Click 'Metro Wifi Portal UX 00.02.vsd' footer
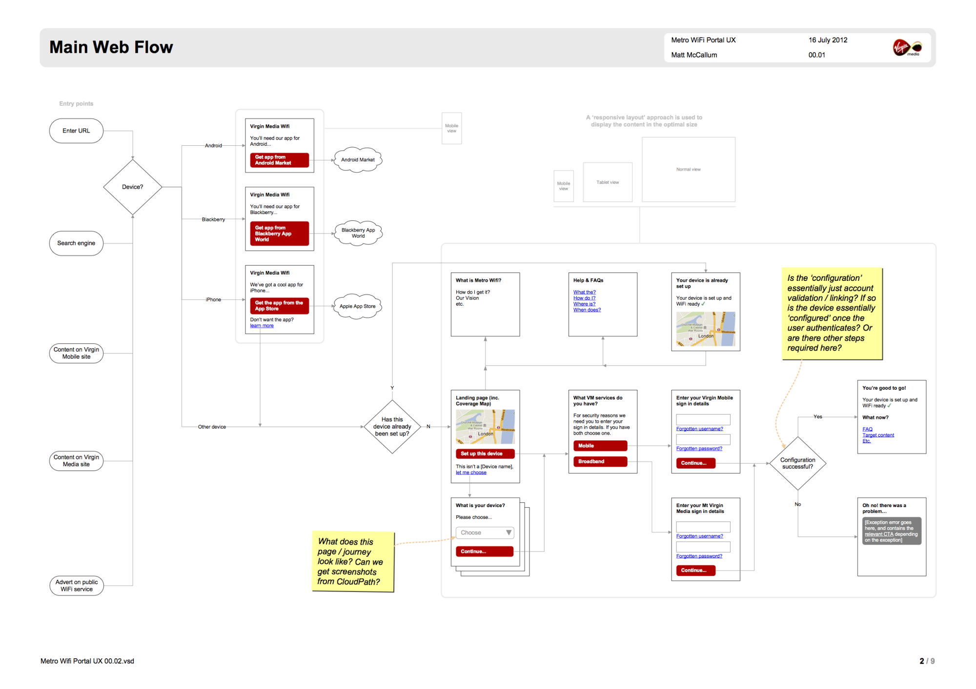Screen dimensions: 976x689 coord(87,661)
